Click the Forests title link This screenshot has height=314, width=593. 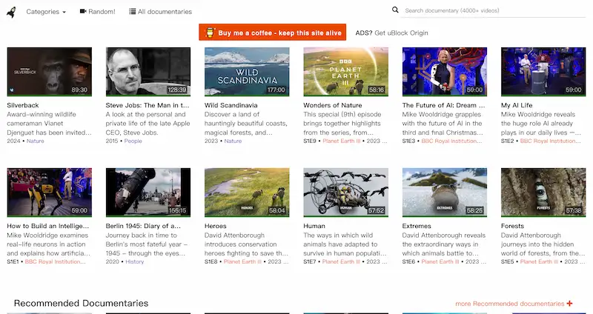click(512, 226)
